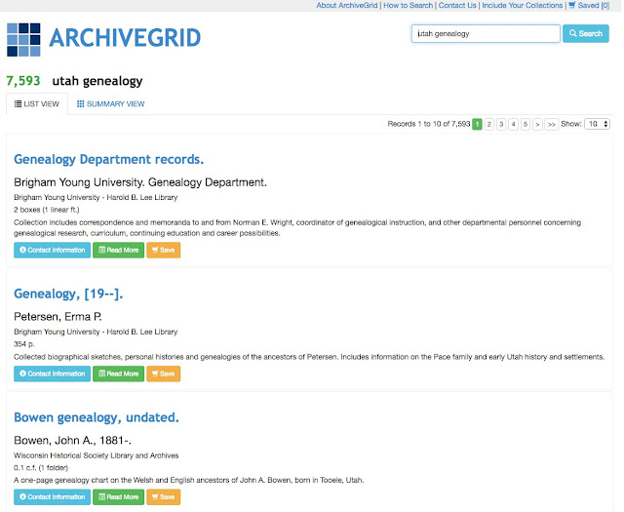
Task: Select the result count 7,593
Action: tap(23, 81)
